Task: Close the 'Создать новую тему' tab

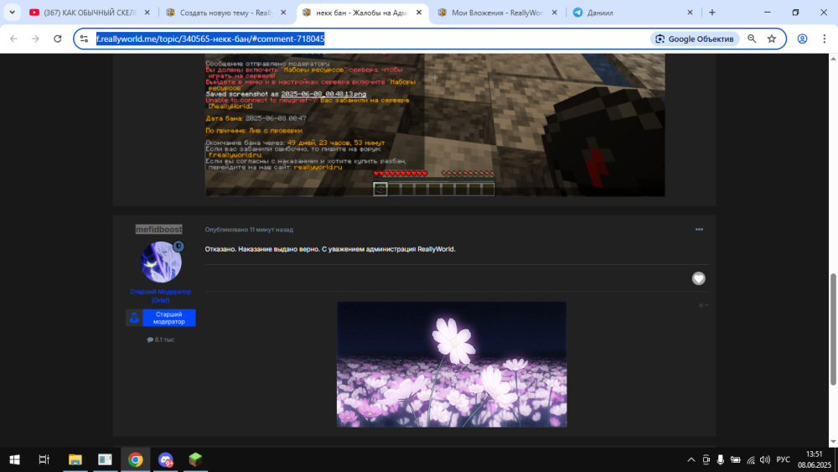Action: (283, 13)
